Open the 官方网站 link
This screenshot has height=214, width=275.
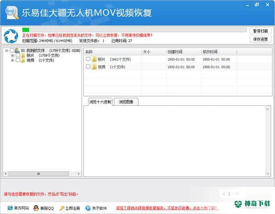(x=22, y=208)
